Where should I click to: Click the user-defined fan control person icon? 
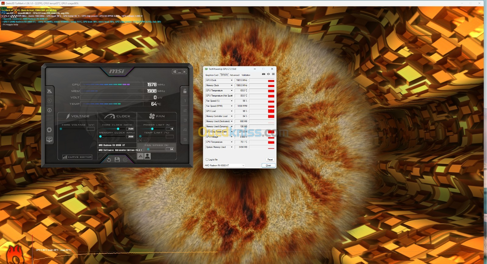pyautogui.click(x=147, y=156)
